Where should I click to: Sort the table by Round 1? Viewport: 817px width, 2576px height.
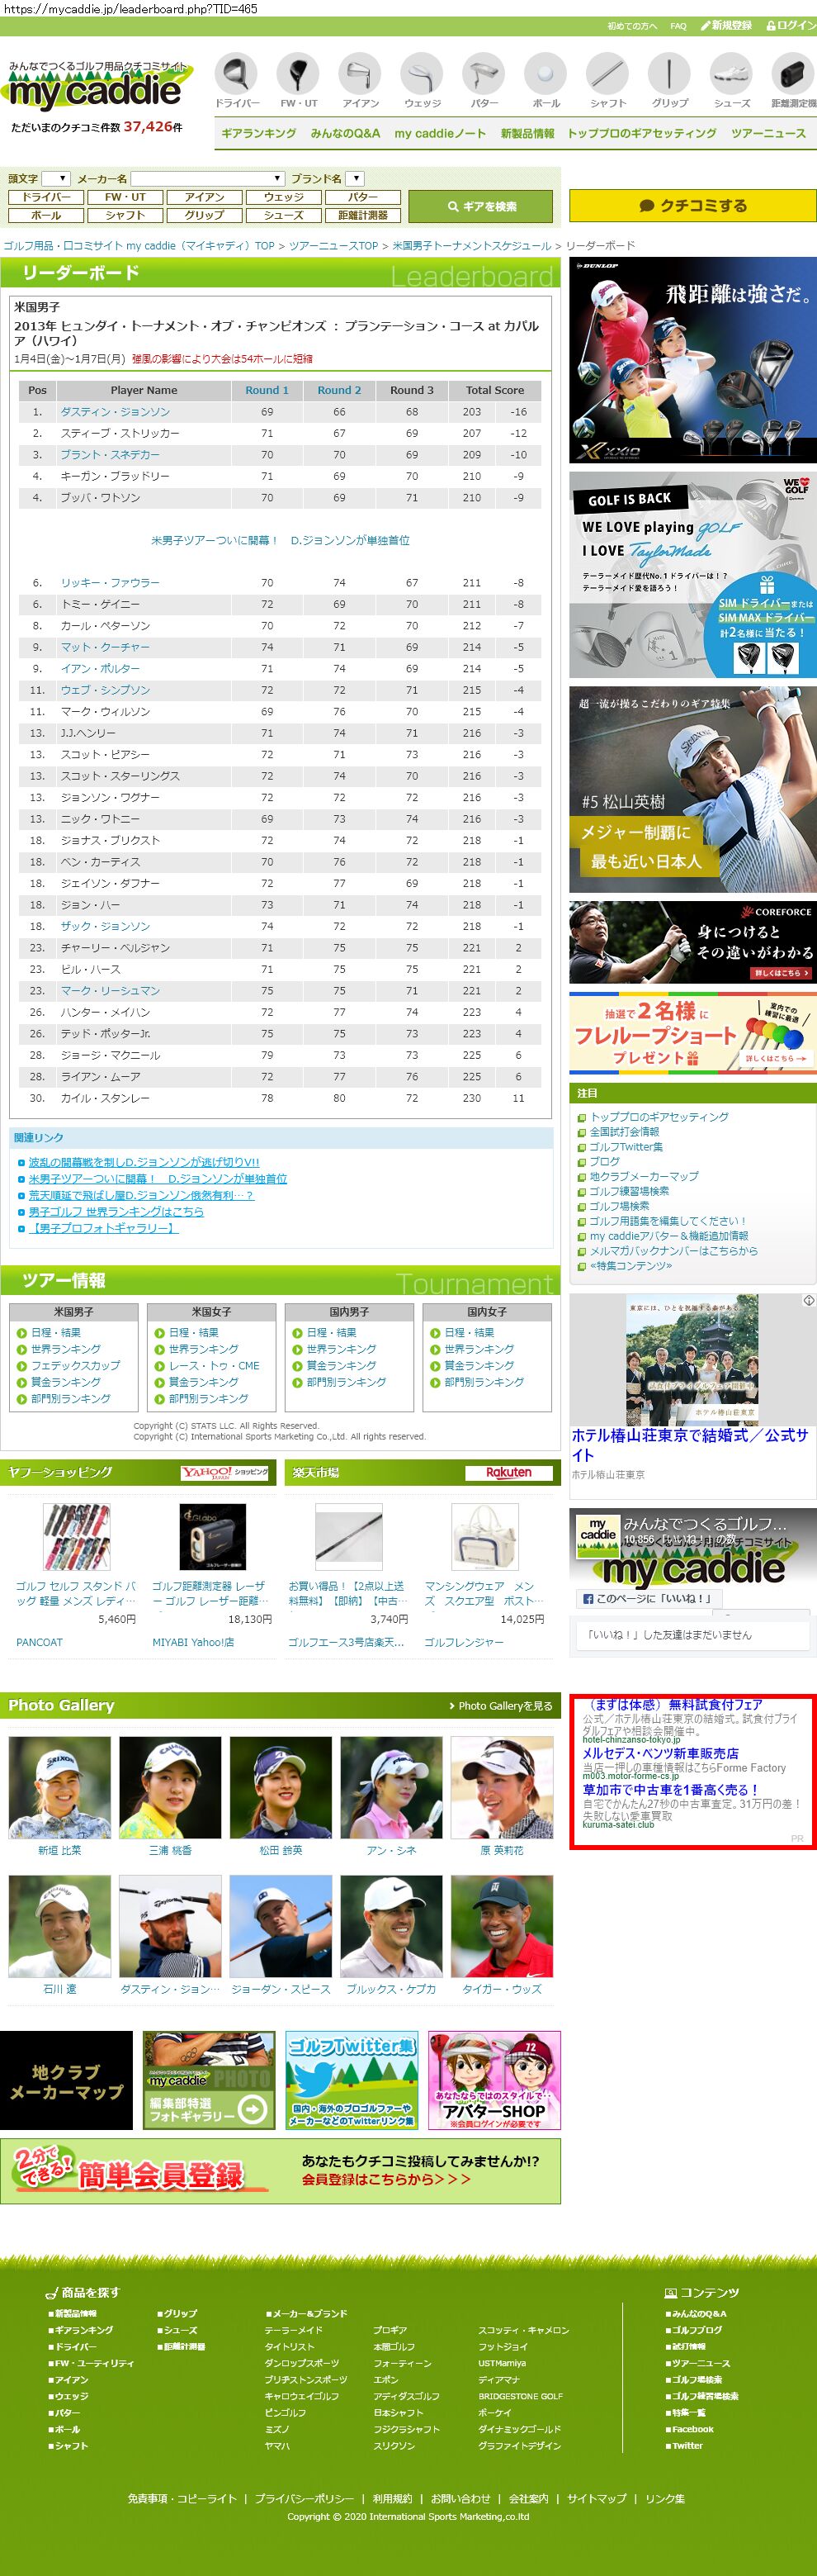click(x=267, y=390)
